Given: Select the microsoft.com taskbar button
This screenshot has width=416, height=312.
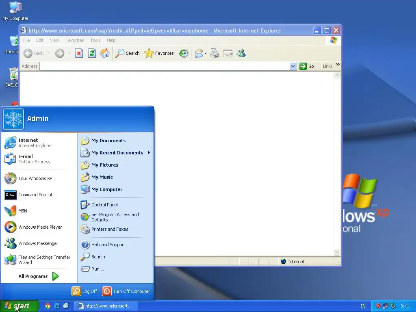Looking at the screenshot, I should coord(105,306).
